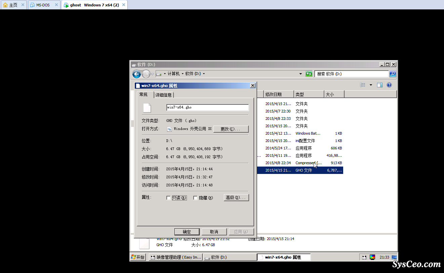This screenshot has width=444, height=273.
Task: Open the recent pages dropdown beside Forward
Action: point(152,74)
